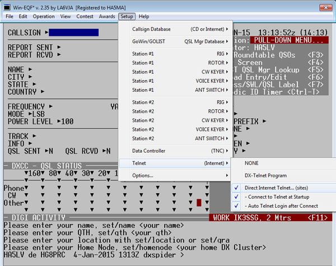The image size is (336, 266).
Task: Toggle Connect to Telnet at Startup
Action: (x=284, y=197)
